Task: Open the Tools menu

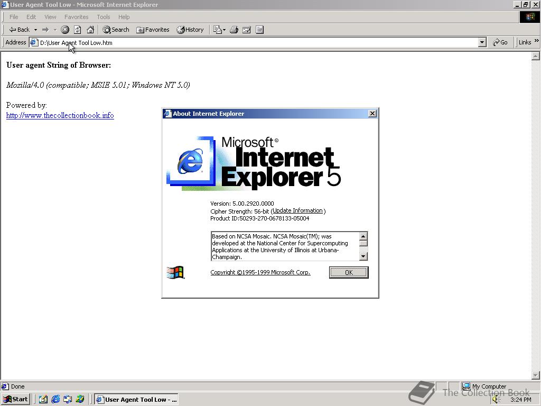Action: point(103,17)
